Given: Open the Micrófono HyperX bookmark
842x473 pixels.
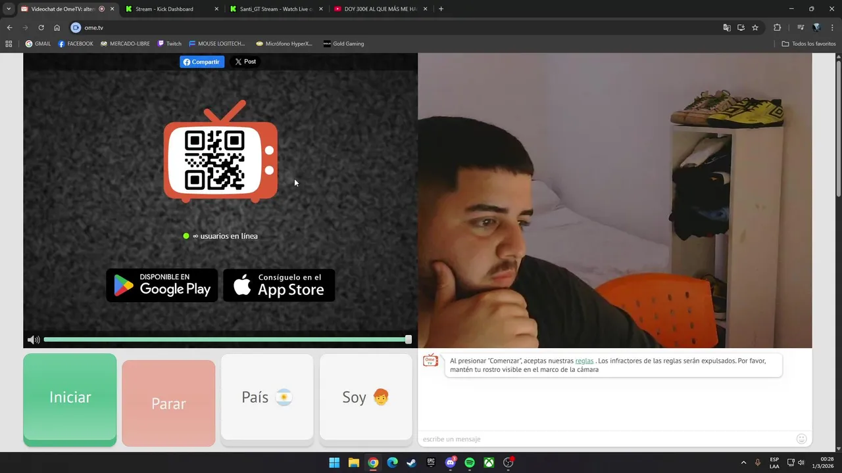Looking at the screenshot, I should point(284,44).
